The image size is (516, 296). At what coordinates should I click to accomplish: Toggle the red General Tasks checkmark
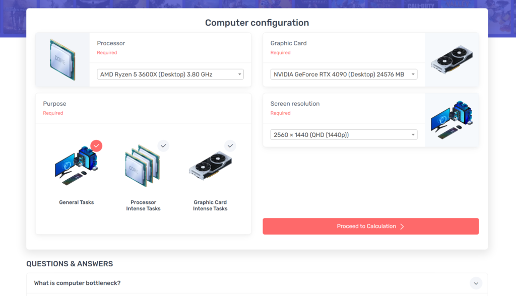[97, 146]
